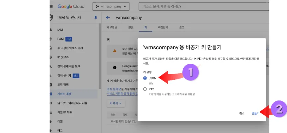Click the 유형 column header
Viewport: 287px width, 133px height.
113,115
